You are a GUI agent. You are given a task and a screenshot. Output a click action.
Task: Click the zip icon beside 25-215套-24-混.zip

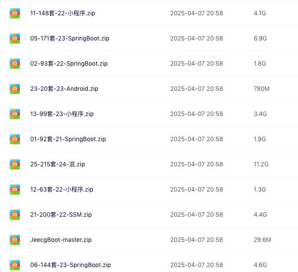coord(15,164)
